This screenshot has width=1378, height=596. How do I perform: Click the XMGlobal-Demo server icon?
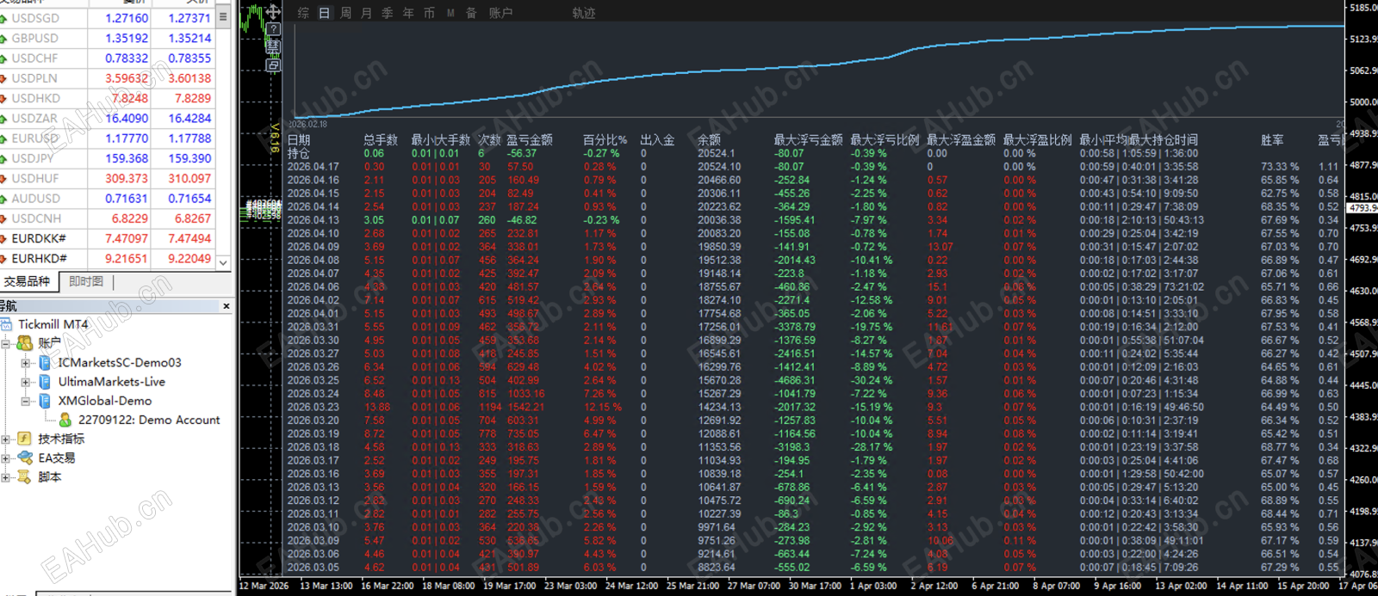point(45,401)
